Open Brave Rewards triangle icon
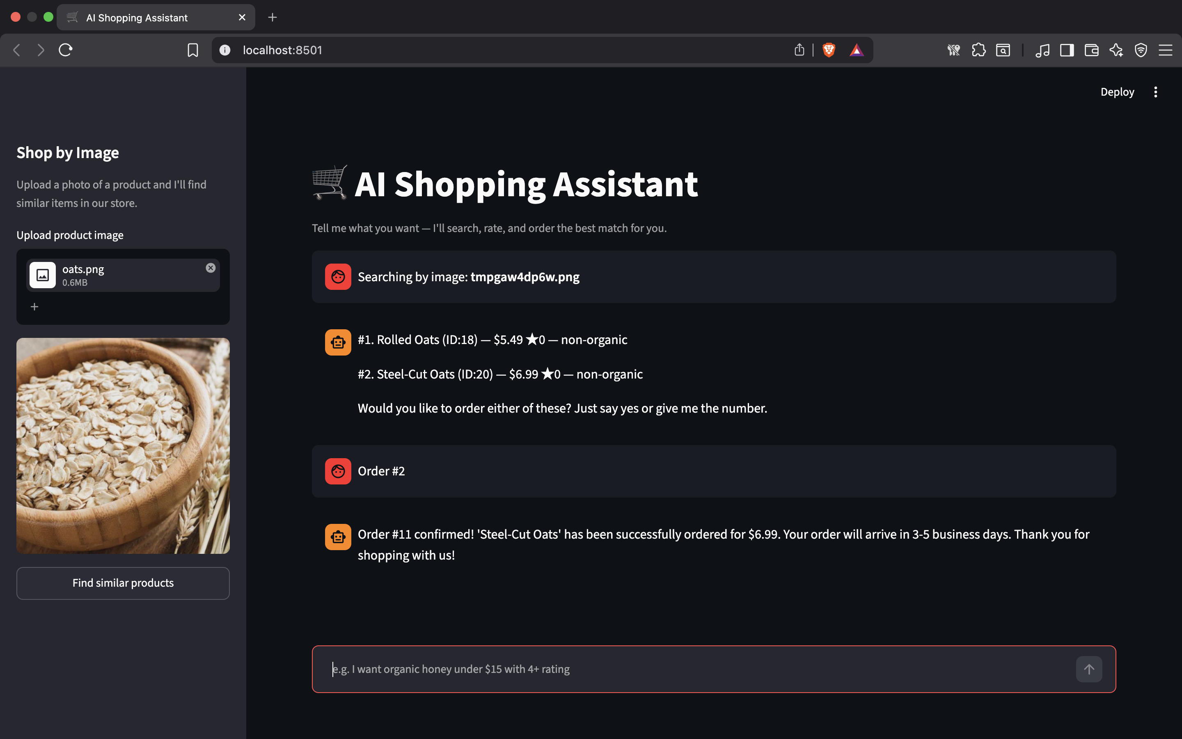The image size is (1182, 739). [x=857, y=50]
